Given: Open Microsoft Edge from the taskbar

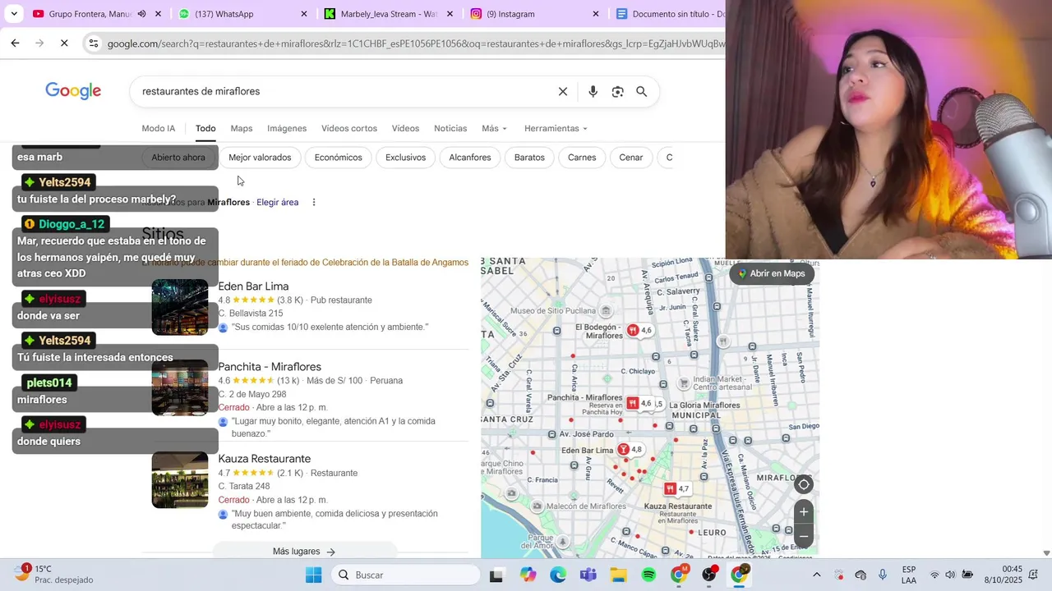Looking at the screenshot, I should click(x=558, y=575).
